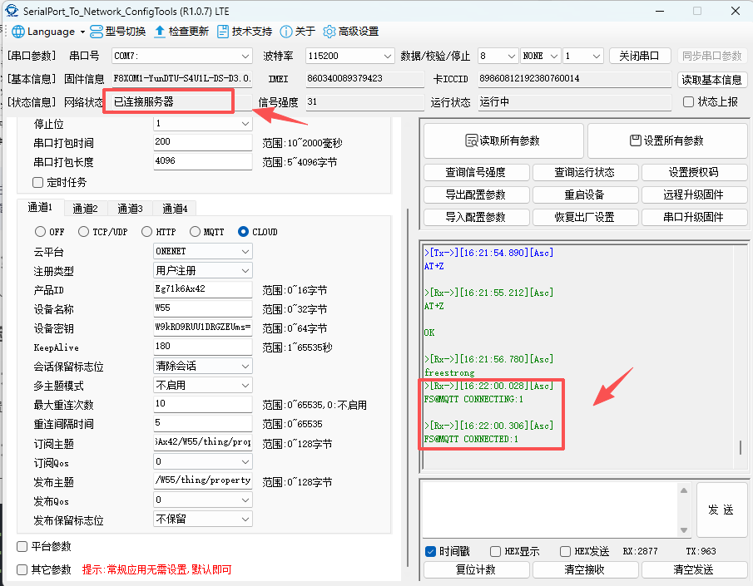Enable the HEX发送 checkbox
The height and width of the screenshot is (586, 753).
pos(566,551)
